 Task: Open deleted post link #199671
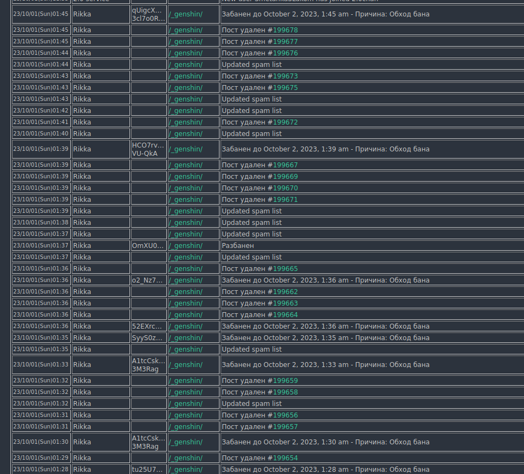(285, 200)
